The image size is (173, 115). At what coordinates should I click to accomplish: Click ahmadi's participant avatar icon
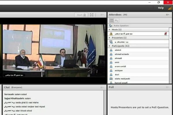tap(111, 58)
